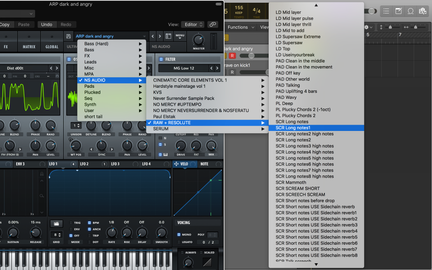Toggle the FILTER enable switch
Screen dimensions: 432x270
[161, 59]
